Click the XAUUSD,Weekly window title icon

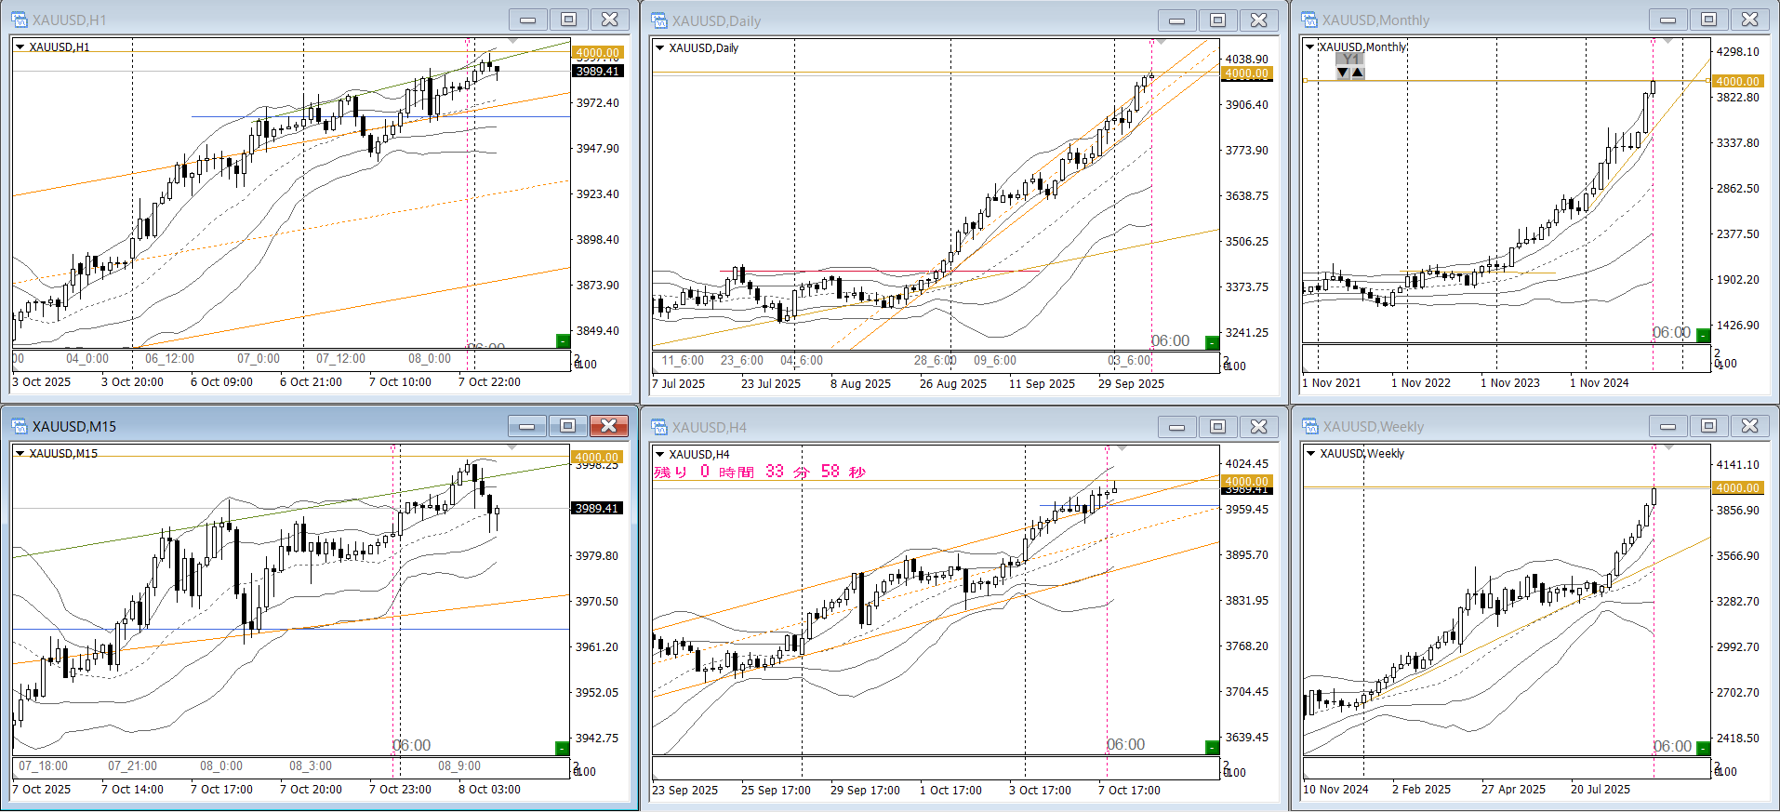coord(1309,427)
